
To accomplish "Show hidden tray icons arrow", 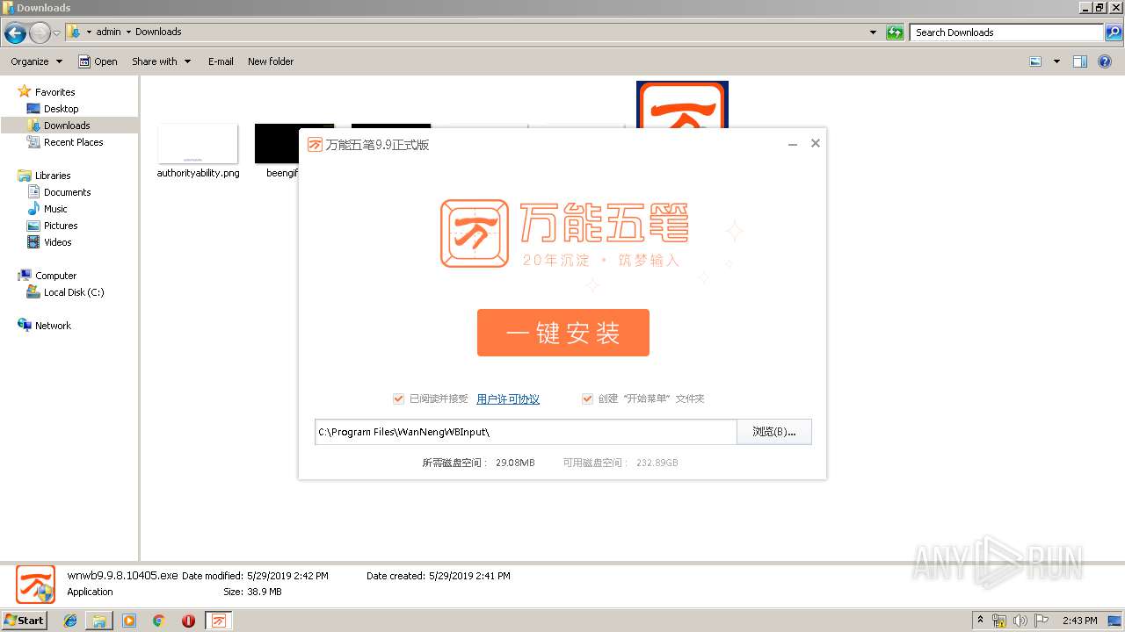I will coord(980,620).
